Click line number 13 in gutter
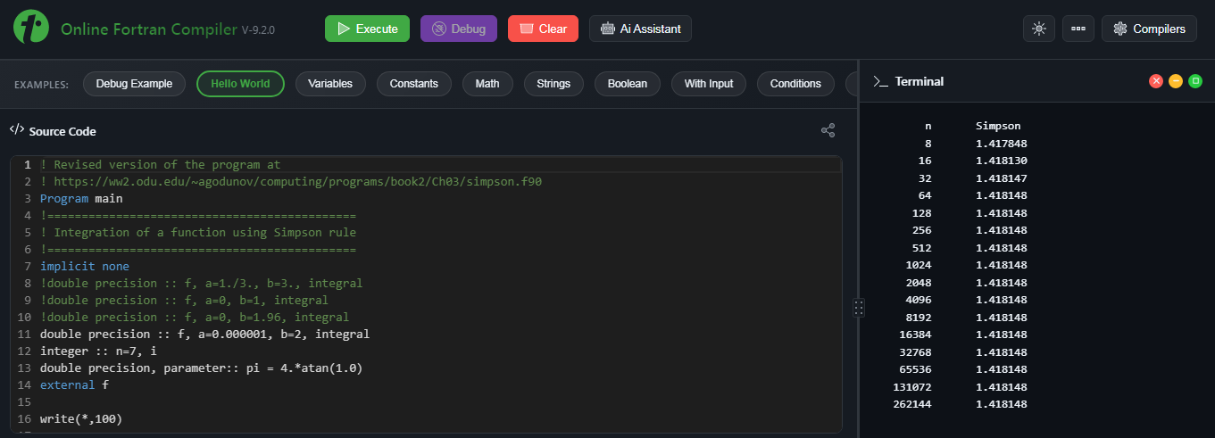Viewport: 1215px width, 438px height. tap(23, 368)
